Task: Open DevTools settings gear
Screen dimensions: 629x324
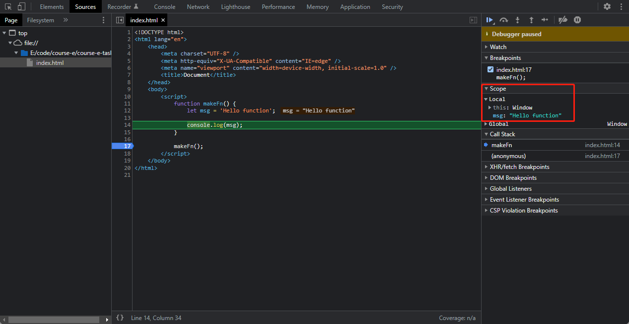Action: click(607, 7)
